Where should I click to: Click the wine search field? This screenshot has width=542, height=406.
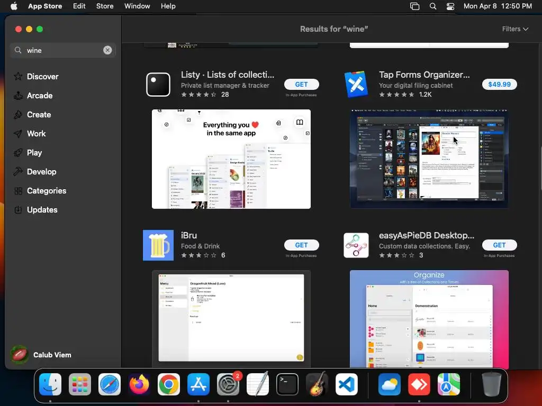(x=62, y=50)
